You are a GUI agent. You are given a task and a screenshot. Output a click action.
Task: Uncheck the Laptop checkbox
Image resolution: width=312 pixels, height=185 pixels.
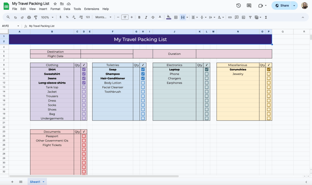point(207,69)
